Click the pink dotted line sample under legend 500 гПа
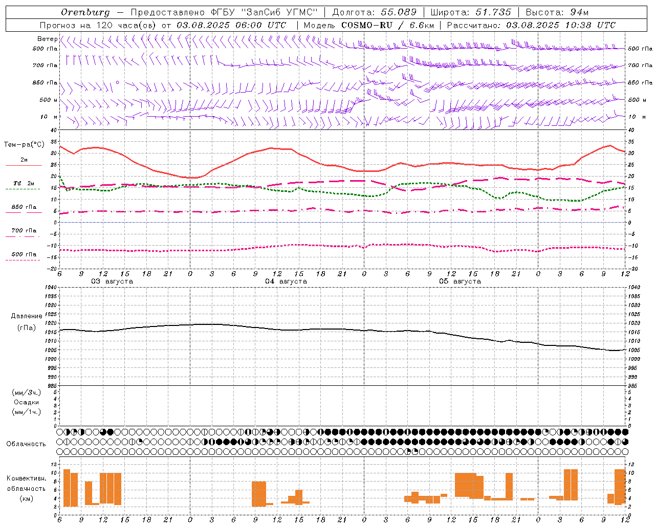 tap(23, 260)
